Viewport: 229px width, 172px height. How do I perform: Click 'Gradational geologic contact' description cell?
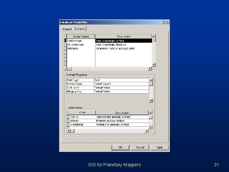[122, 125]
